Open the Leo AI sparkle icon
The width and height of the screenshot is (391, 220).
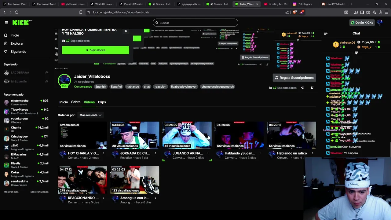point(374,12)
